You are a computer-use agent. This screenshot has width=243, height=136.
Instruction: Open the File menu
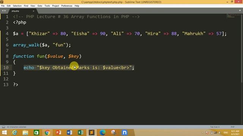(3, 6)
